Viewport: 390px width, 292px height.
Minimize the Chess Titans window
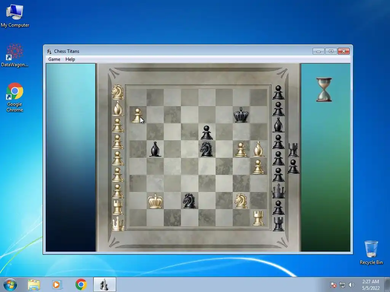318,51
